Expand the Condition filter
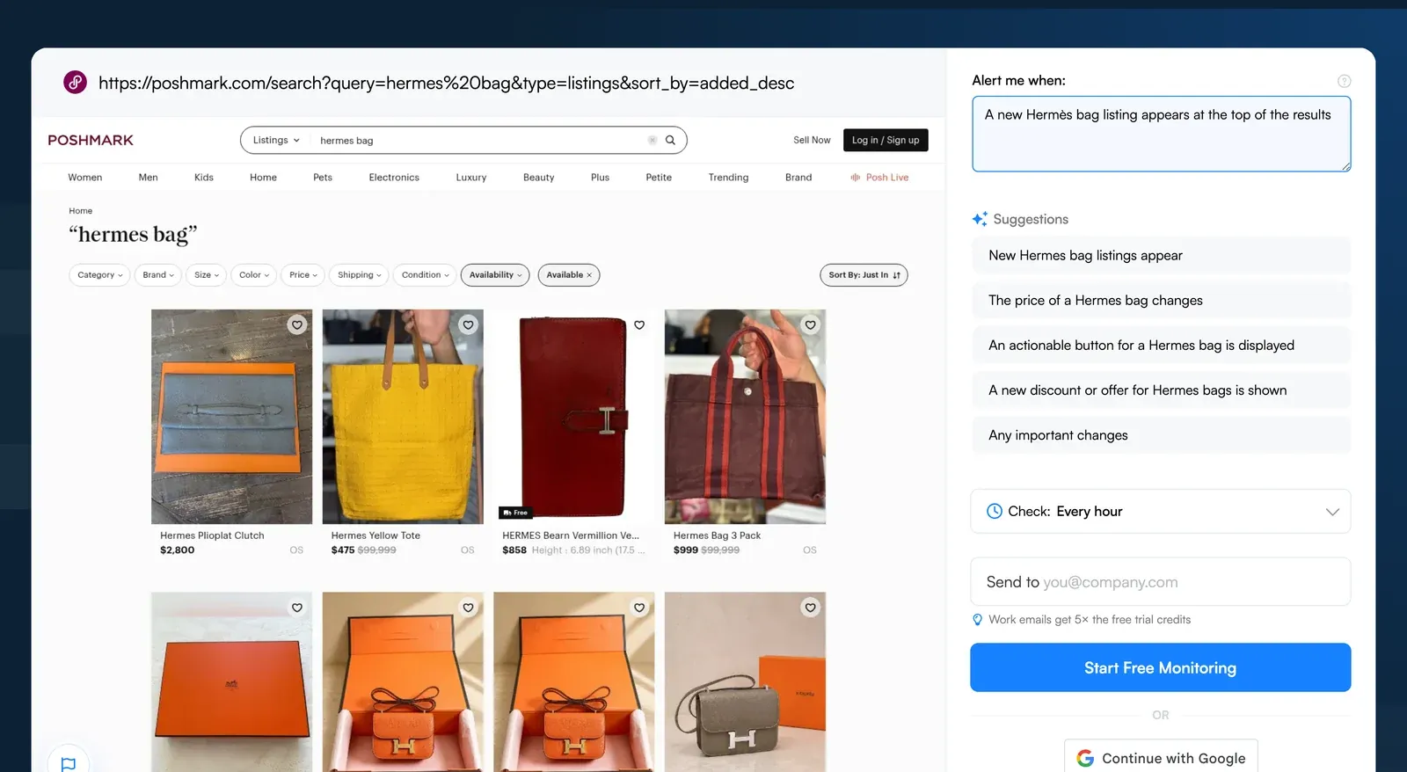 coord(425,275)
